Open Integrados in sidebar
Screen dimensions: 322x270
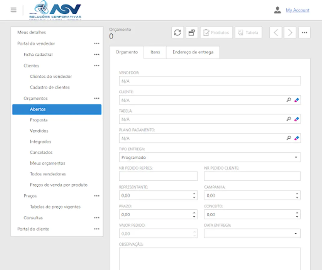pyautogui.click(x=41, y=142)
